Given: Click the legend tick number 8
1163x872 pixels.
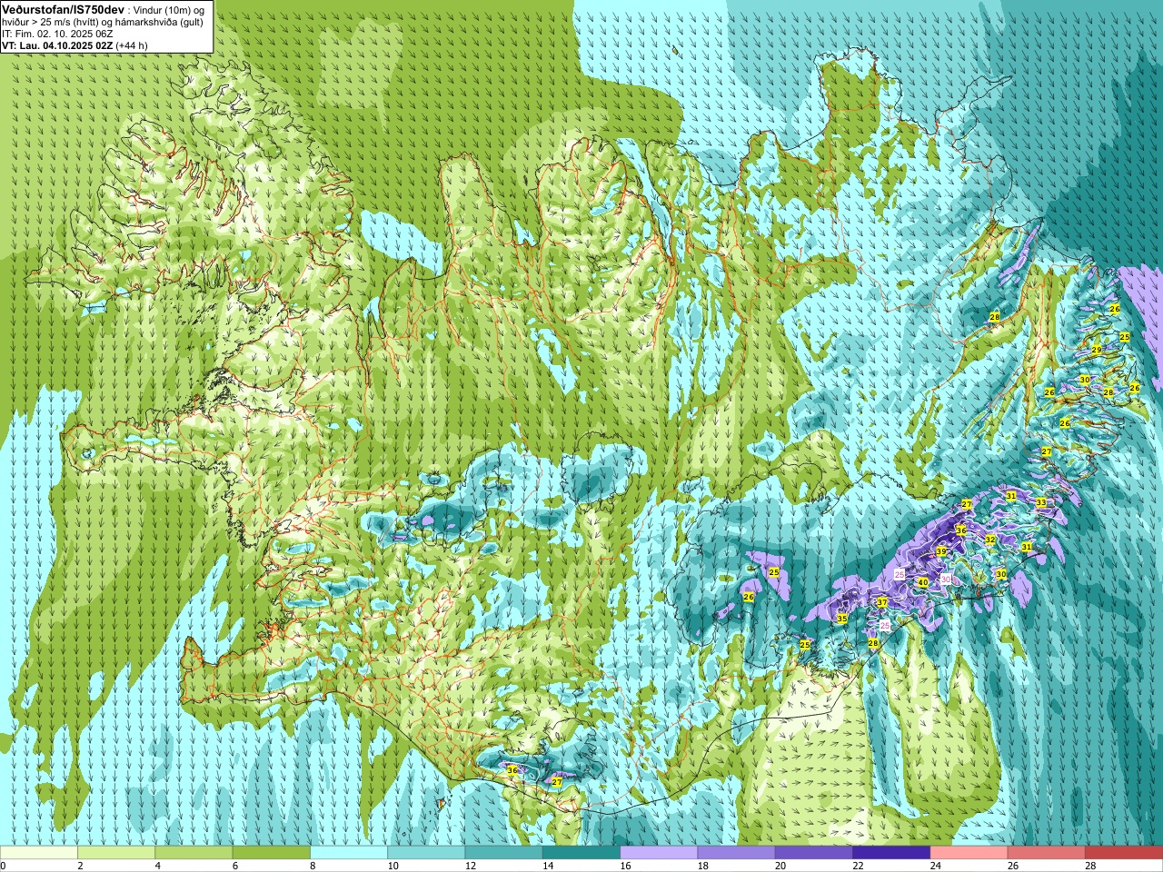Looking at the screenshot, I should coord(313,866).
